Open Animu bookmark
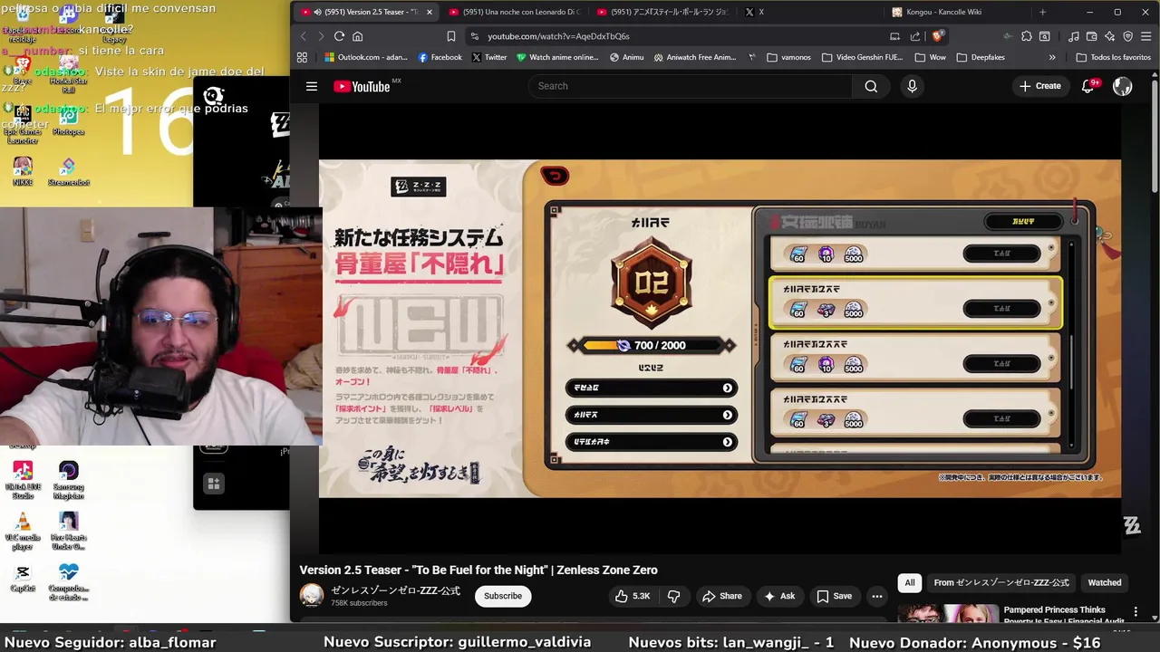This screenshot has height=652, width=1160. 627,57
